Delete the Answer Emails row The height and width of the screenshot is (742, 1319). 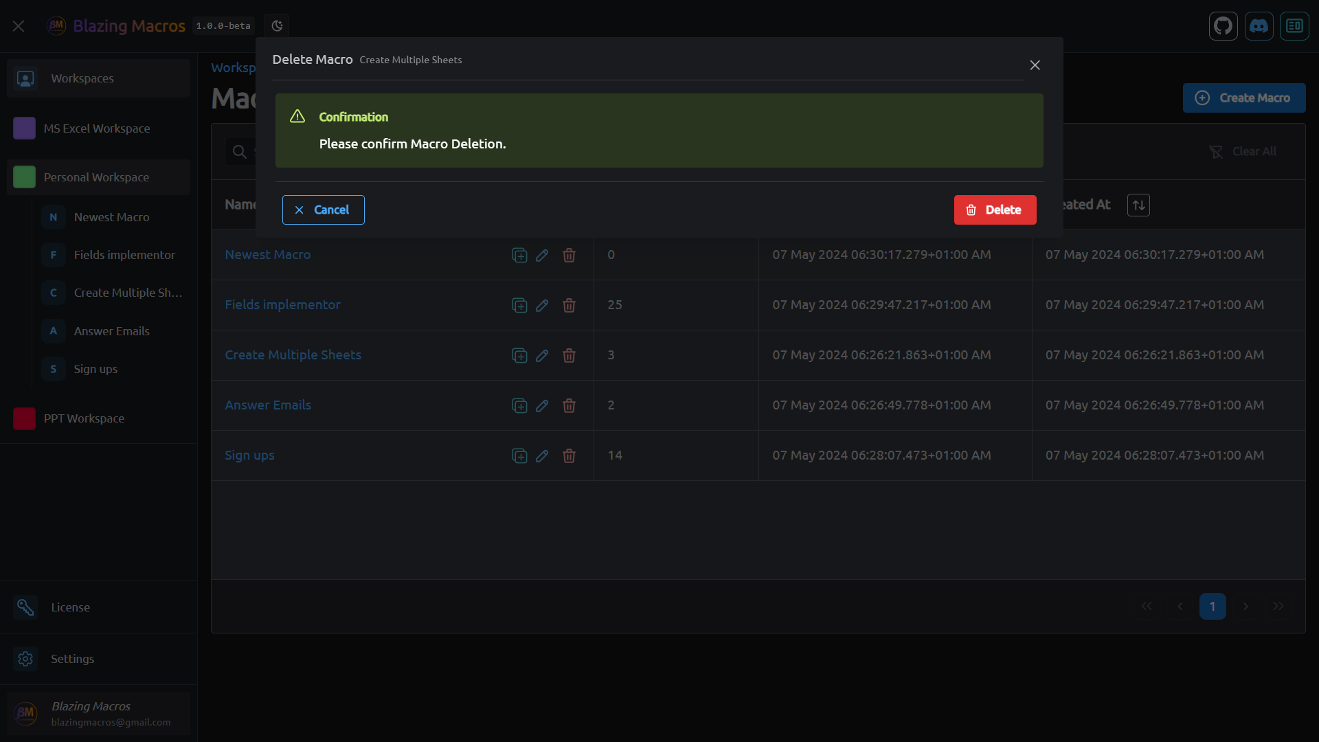(569, 405)
